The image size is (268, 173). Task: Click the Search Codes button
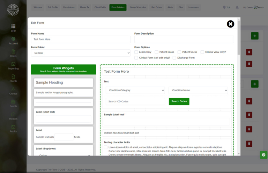179,101
